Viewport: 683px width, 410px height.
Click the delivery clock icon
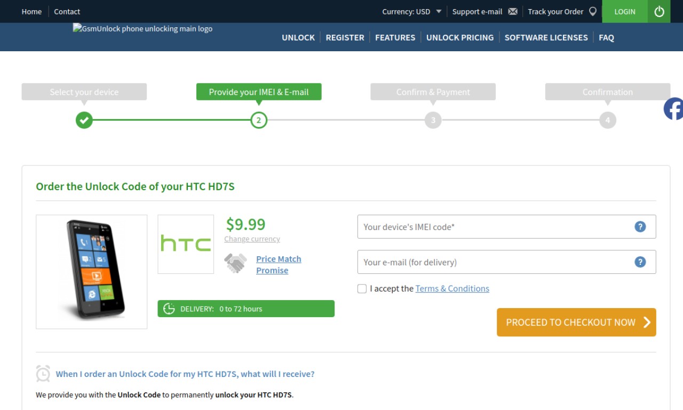(x=169, y=309)
